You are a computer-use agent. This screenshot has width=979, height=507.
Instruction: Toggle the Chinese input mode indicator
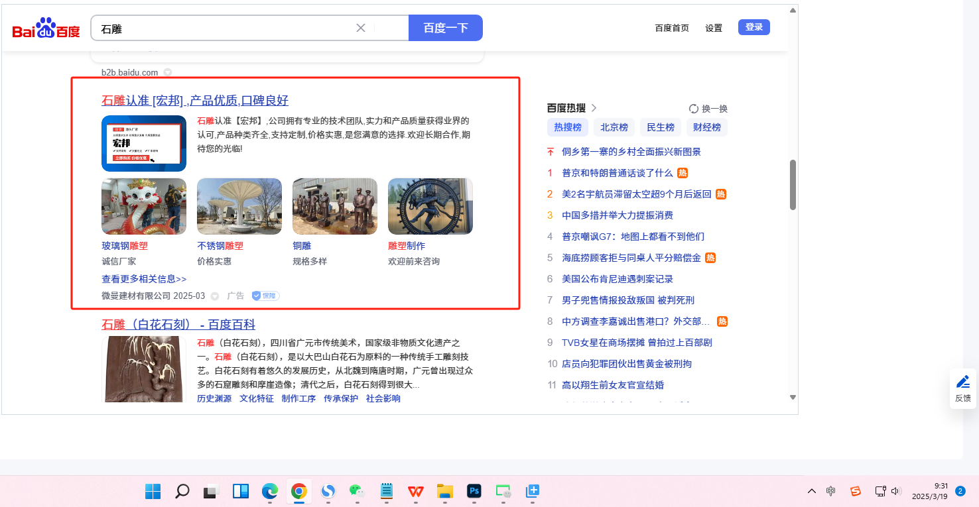pos(831,491)
